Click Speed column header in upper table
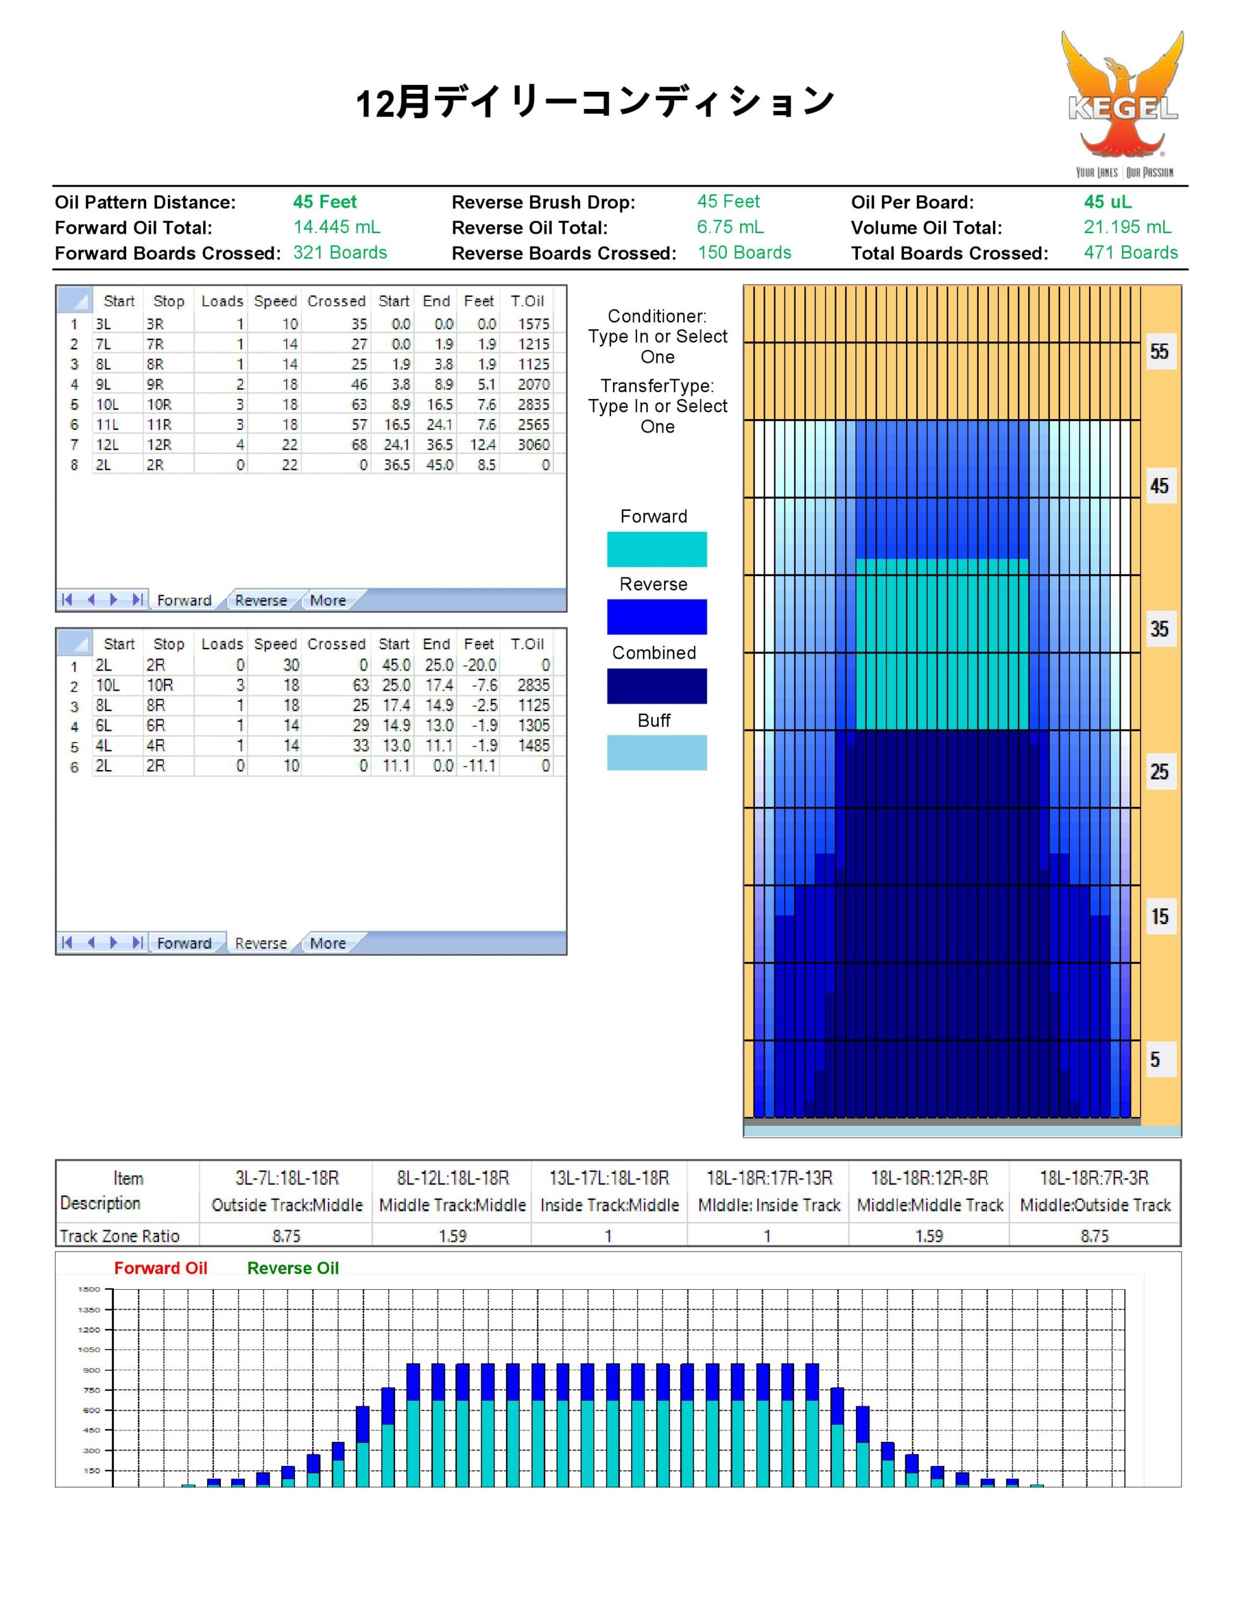This screenshot has height=1621, width=1253. [275, 301]
